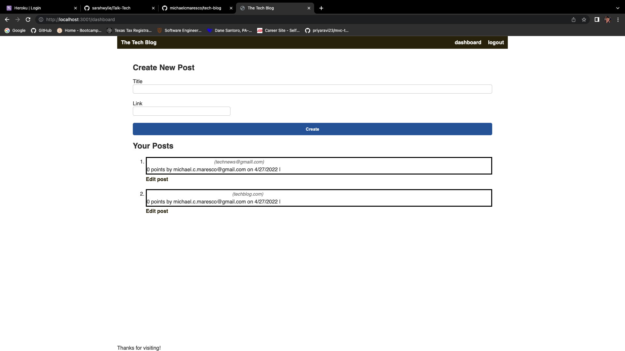Image resolution: width=625 pixels, height=351 pixels.
Task: Open a new browser tab
Action: click(x=321, y=8)
